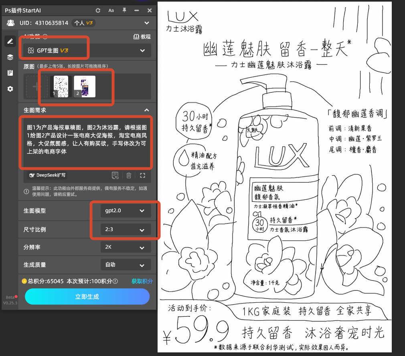405x356 pixels.
Task: Toggle the Aa font size icon
Action: tap(111, 10)
